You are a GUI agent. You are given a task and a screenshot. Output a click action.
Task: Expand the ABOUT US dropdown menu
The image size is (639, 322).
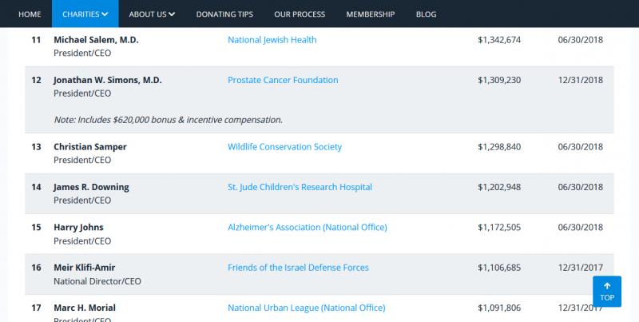(152, 14)
